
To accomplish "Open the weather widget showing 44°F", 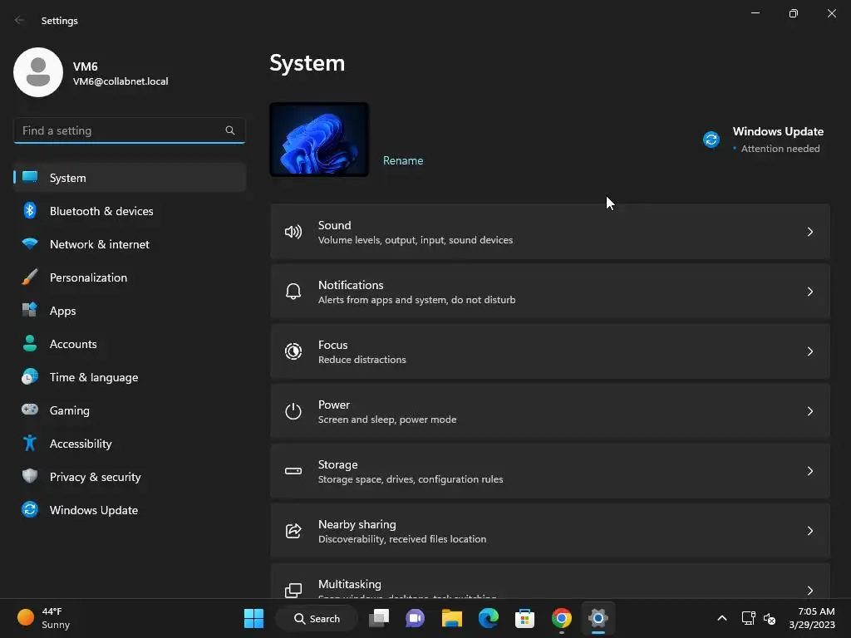I will coord(44,618).
